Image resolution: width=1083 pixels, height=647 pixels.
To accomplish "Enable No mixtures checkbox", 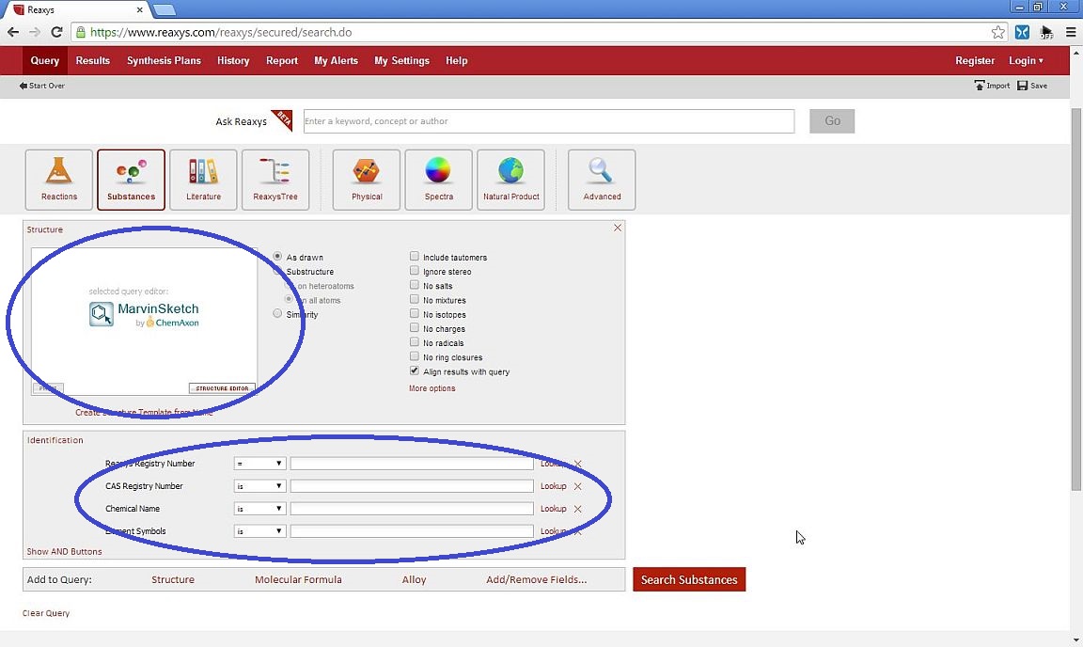I will 415,299.
